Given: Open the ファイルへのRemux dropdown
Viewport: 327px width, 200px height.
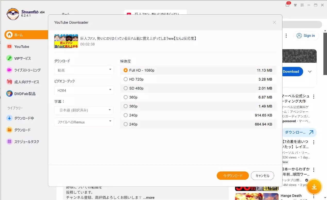Looking at the screenshot, I should 84,122.
